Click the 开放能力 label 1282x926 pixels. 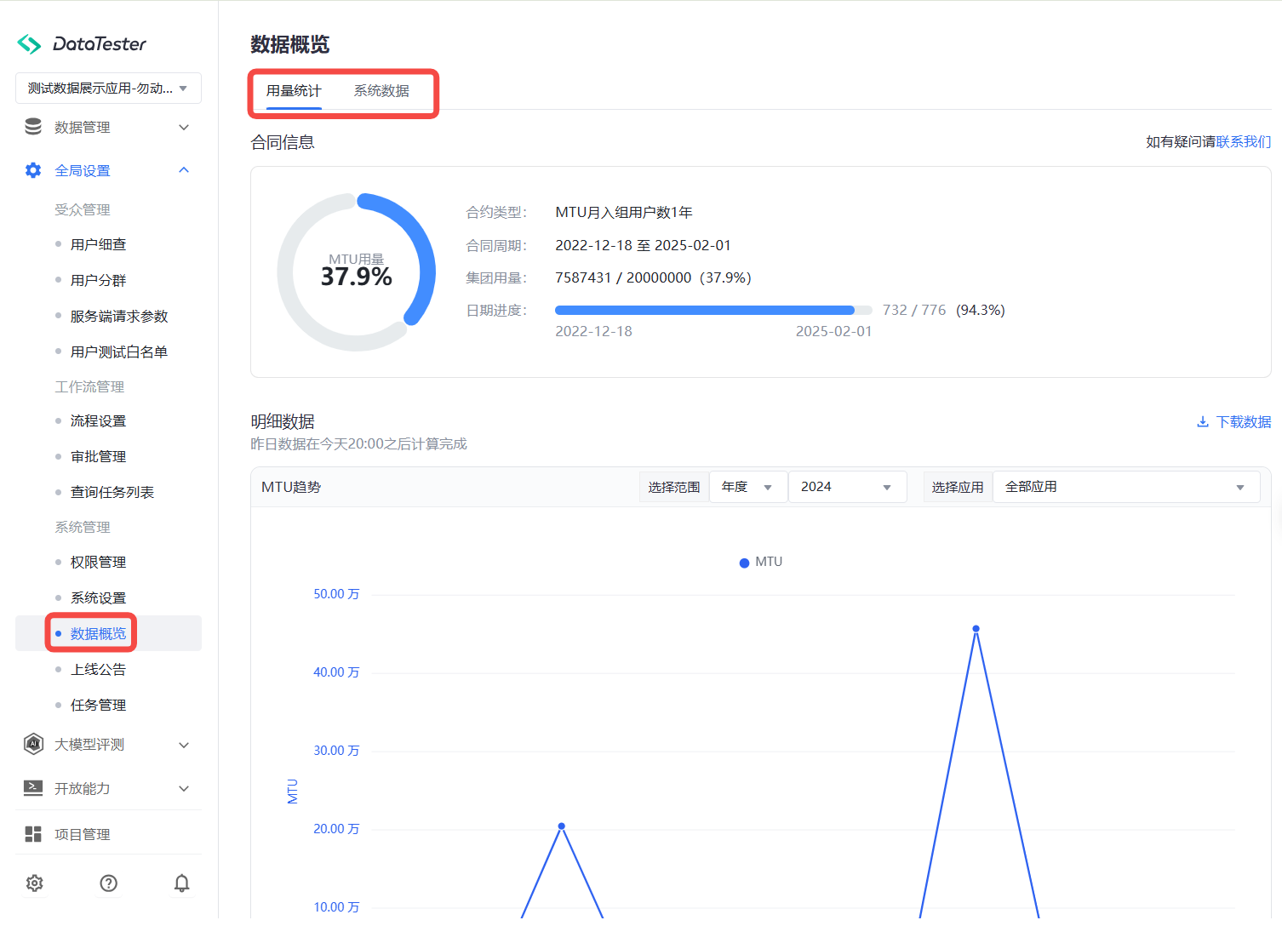(x=83, y=788)
